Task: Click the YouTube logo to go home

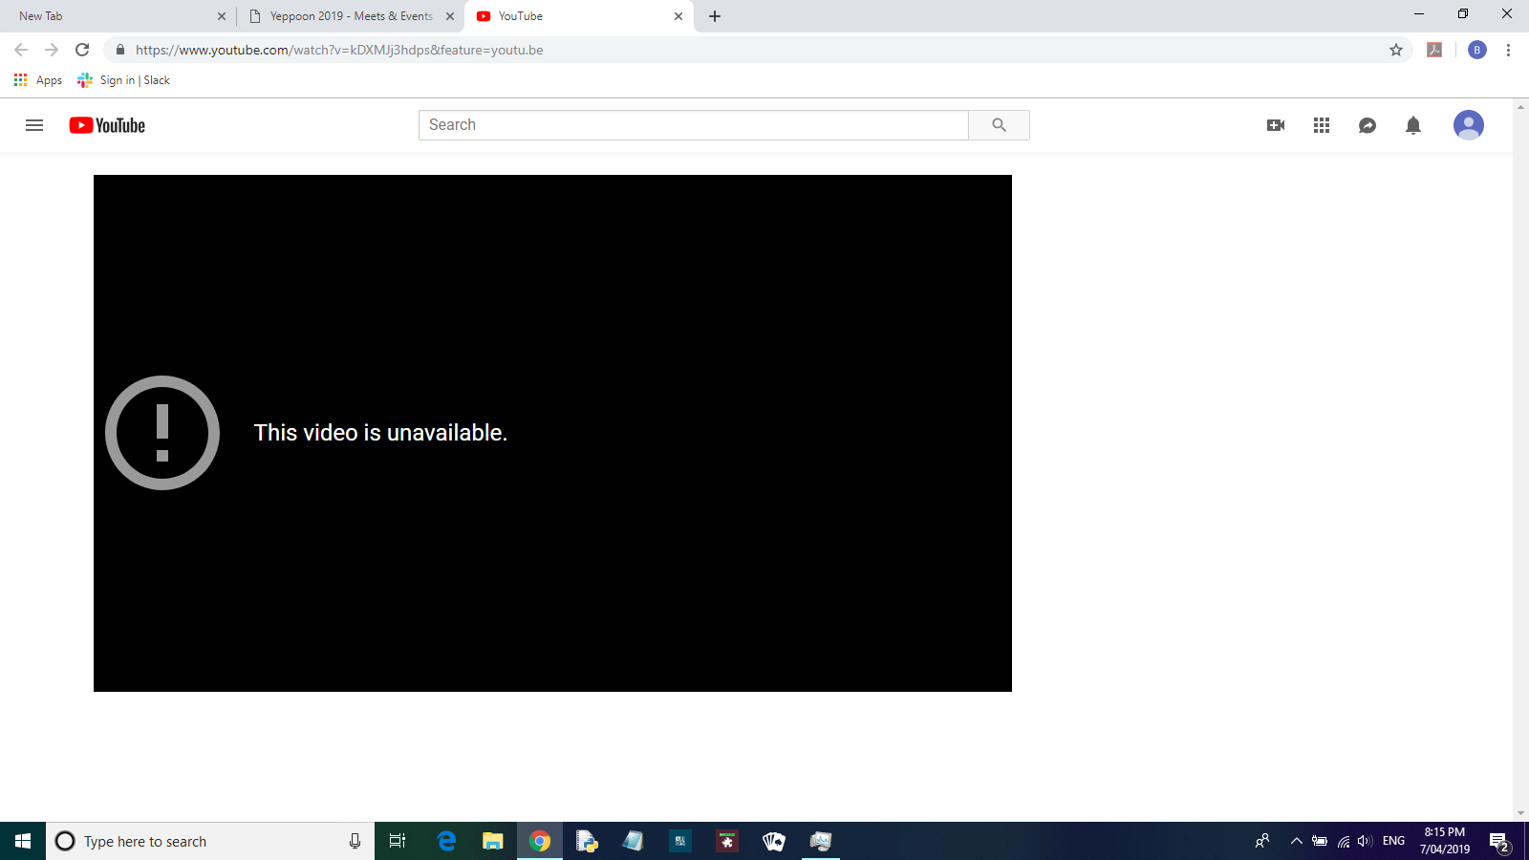Action: [107, 125]
